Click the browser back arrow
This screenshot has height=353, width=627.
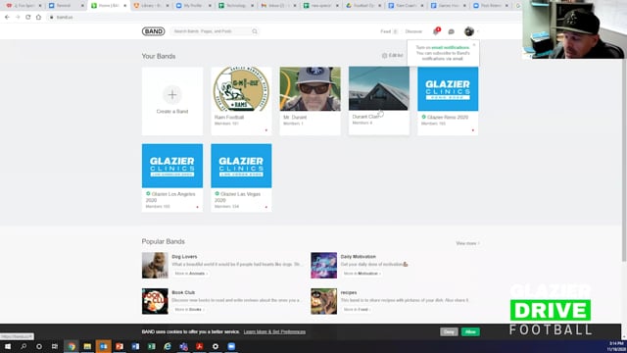(x=7, y=18)
